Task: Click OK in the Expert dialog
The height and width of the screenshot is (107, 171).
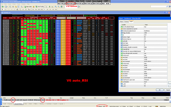Action: 160,90
